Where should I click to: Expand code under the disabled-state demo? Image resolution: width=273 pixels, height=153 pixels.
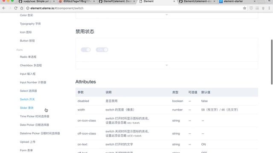coord(167,65)
